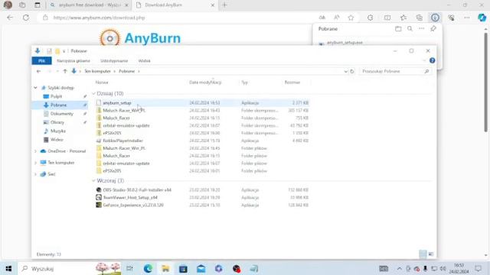
Task: Switch to the anyburn free download browser tab
Action: point(89,5)
